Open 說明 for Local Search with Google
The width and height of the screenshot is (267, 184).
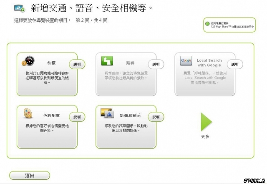(x=235, y=64)
